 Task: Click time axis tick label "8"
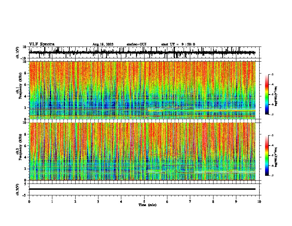[x=213, y=202]
